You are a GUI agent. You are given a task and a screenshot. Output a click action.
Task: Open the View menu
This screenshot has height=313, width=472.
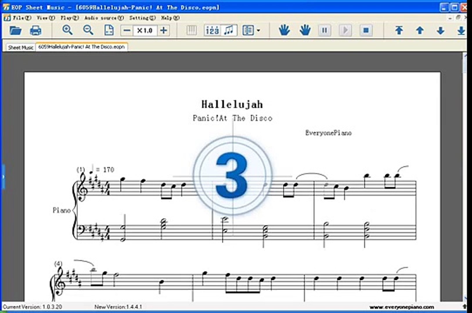tap(46, 18)
